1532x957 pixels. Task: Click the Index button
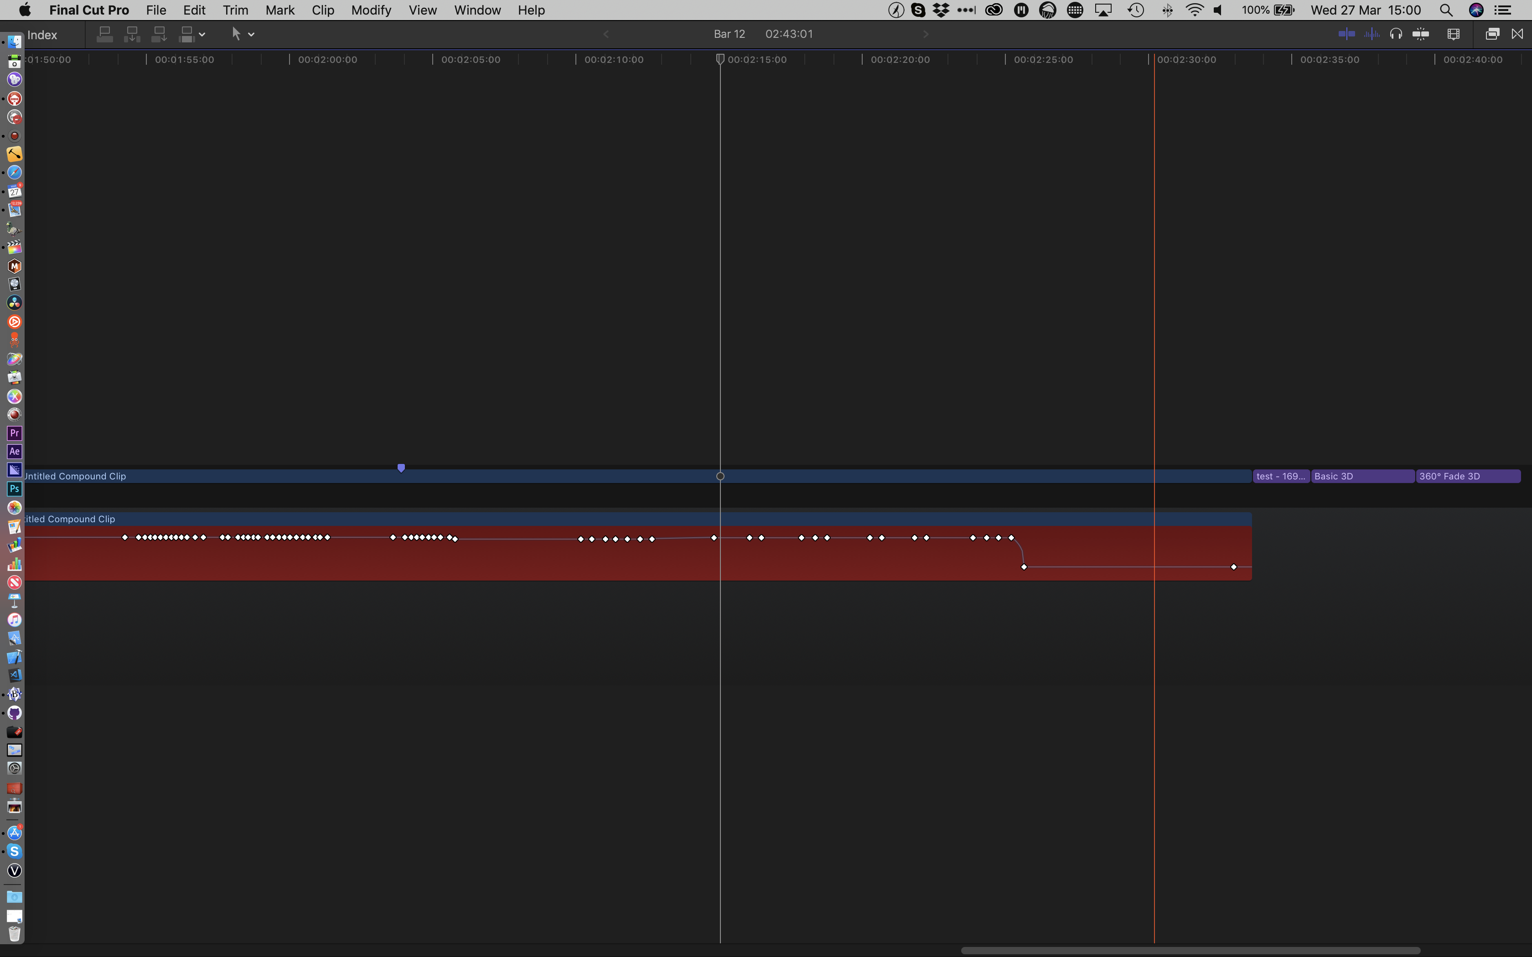click(x=42, y=35)
